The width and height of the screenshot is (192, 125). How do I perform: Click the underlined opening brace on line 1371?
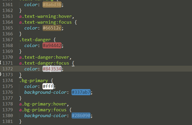[x=73, y=63]
